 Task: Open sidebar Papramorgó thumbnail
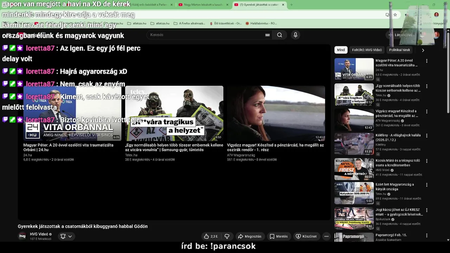(354, 237)
